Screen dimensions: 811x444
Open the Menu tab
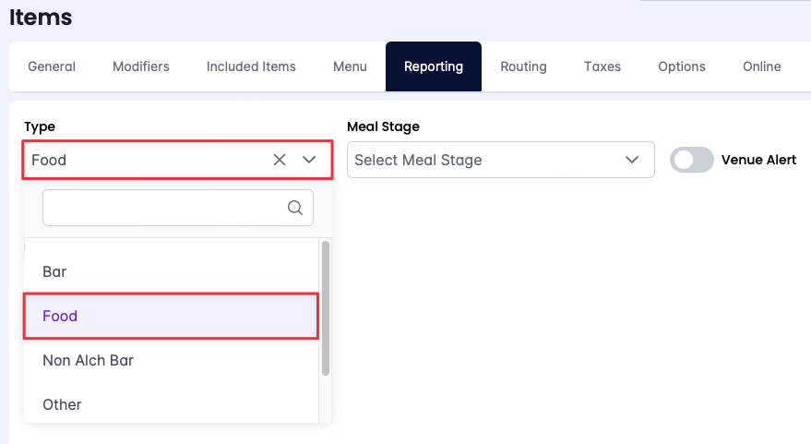click(x=350, y=66)
